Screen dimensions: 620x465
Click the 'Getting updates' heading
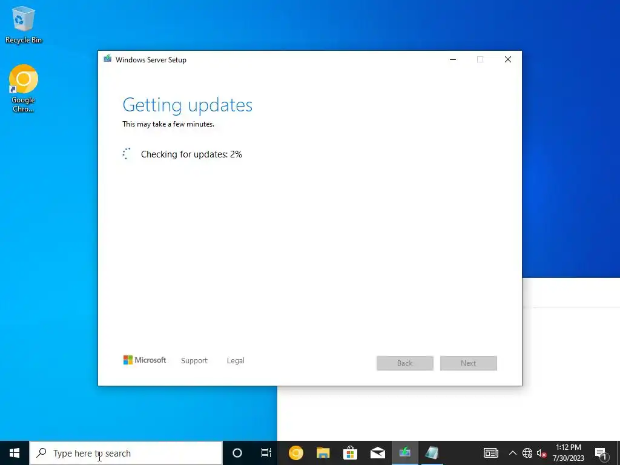(x=188, y=105)
